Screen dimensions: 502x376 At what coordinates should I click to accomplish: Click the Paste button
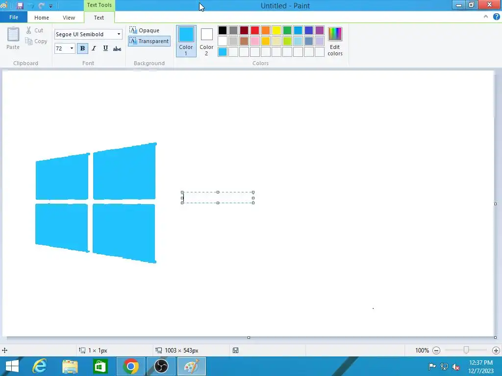13,38
